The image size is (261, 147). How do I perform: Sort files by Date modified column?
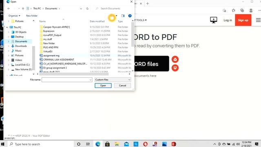(97, 21)
